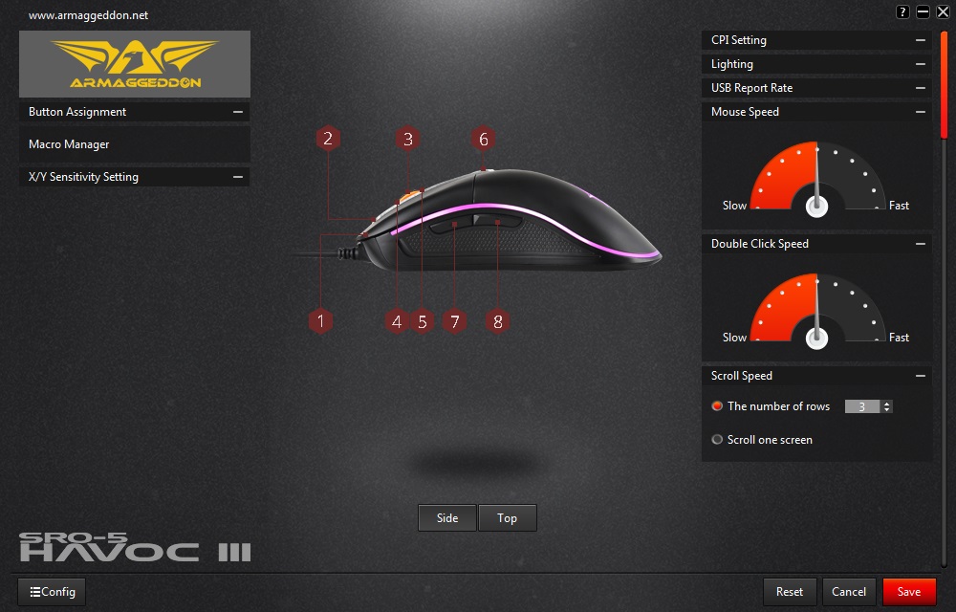Click numbered marker 1 near the mouse wheel
This screenshot has height=612, width=956.
pyautogui.click(x=319, y=321)
